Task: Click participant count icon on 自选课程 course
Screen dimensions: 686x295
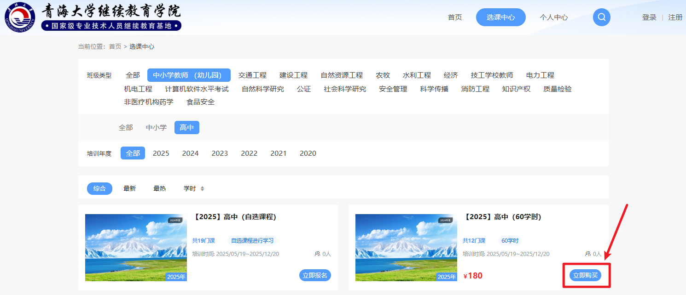Action: (317, 254)
